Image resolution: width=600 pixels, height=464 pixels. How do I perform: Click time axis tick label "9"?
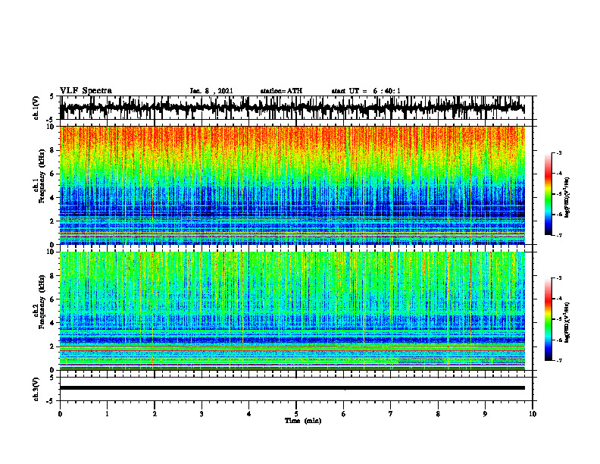click(x=485, y=414)
